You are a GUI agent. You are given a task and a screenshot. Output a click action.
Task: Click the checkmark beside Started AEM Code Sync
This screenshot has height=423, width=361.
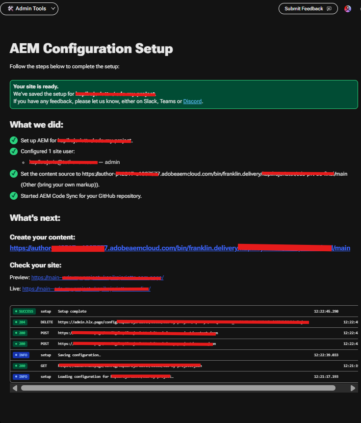[x=14, y=196]
